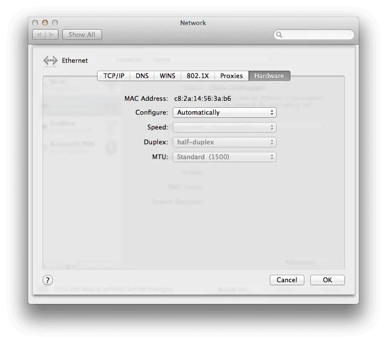Open the Duplex dropdown showing half-duplex
387x343 pixels.
[x=224, y=142]
